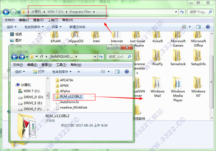Open 编辑(E) menu in Program Files window

pyautogui.click(x=24, y=20)
